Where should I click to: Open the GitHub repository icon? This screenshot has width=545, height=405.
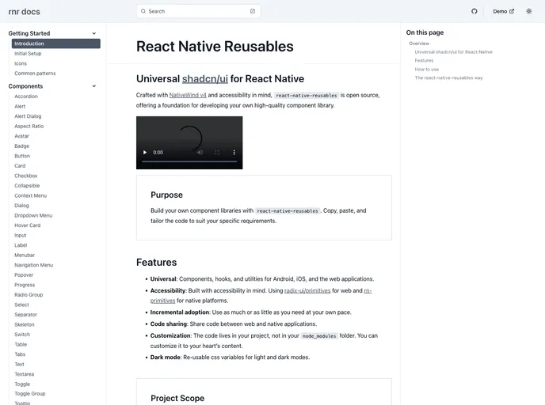coord(474,11)
